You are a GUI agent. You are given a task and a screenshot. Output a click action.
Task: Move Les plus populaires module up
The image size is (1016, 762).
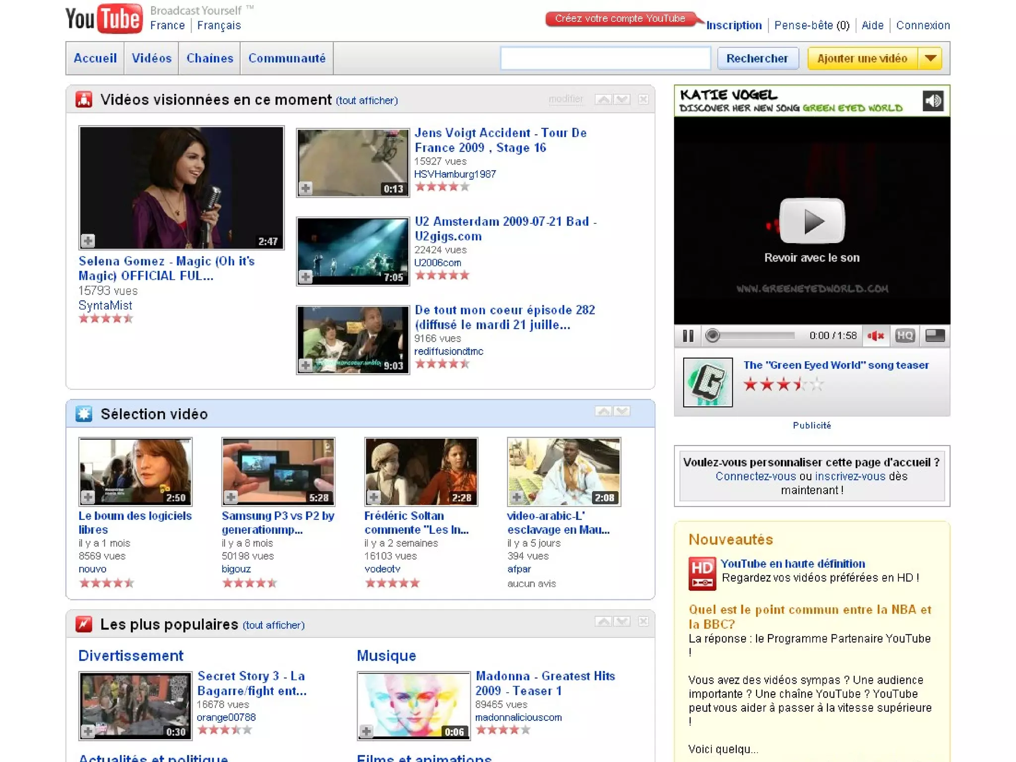pos(603,621)
